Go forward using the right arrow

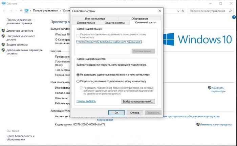pyautogui.click(x=11, y=11)
